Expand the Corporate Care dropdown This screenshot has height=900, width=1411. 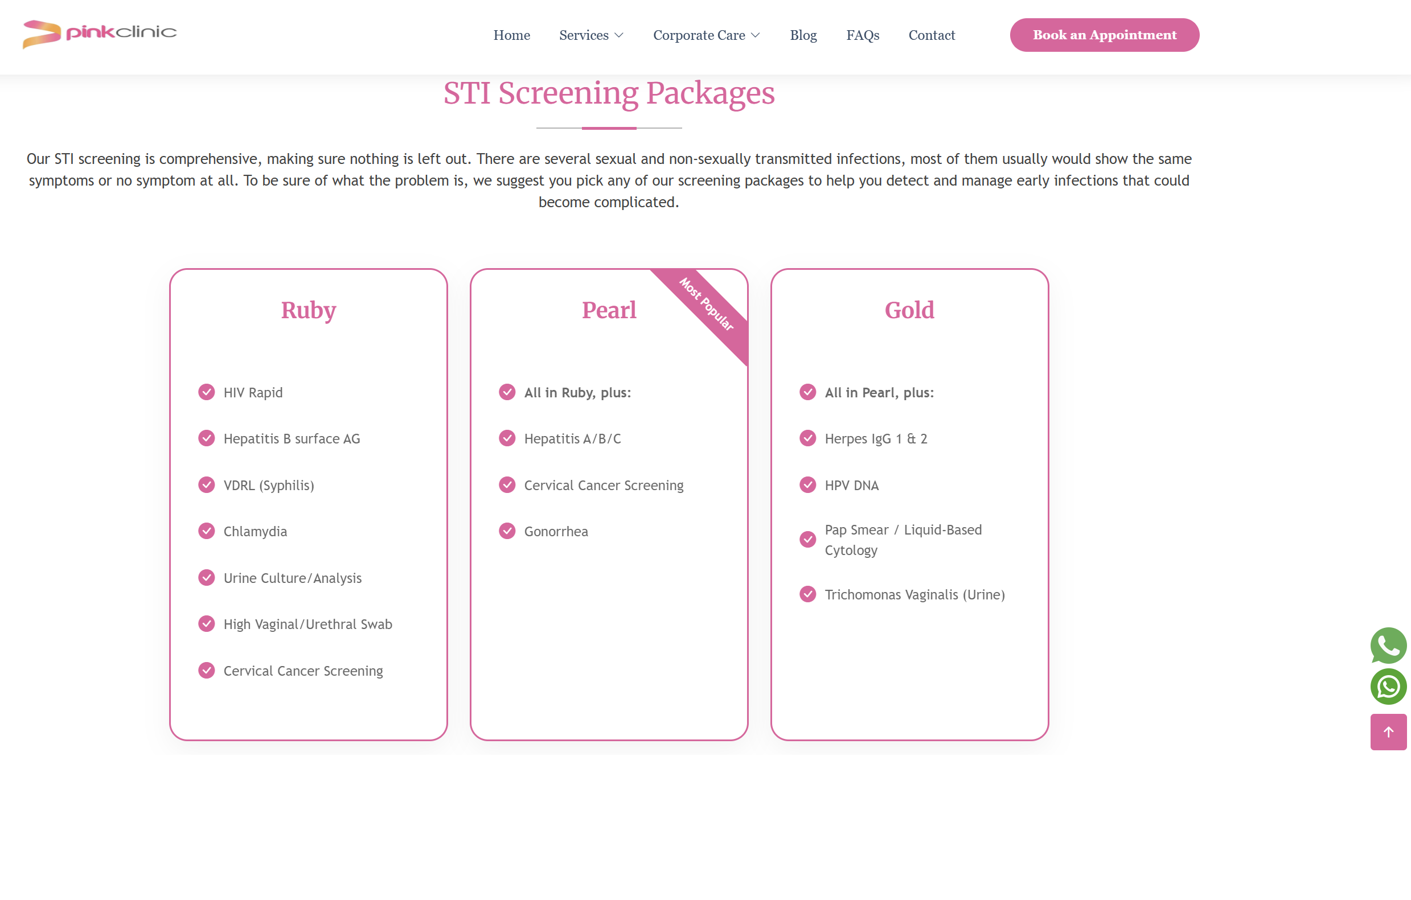click(699, 35)
